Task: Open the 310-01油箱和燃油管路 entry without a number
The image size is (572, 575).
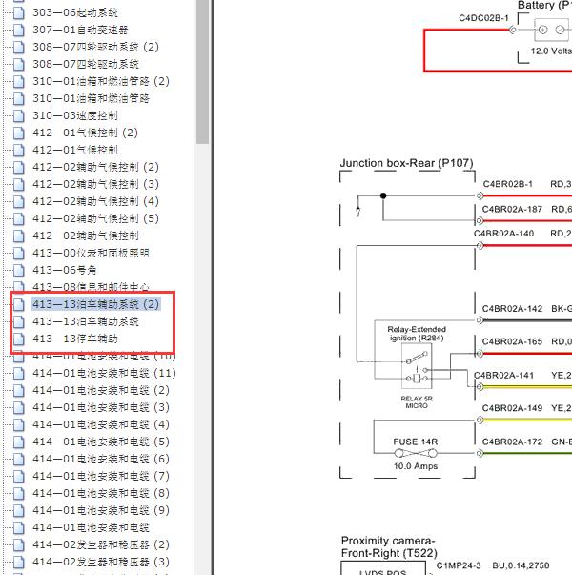Action: coord(91,98)
